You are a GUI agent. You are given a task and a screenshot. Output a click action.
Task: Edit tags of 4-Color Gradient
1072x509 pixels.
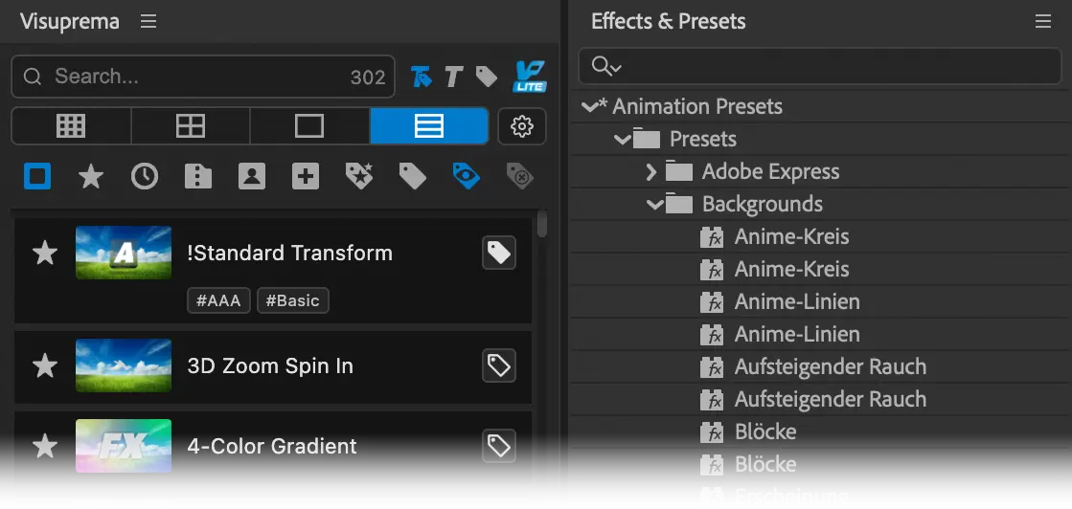click(x=499, y=446)
